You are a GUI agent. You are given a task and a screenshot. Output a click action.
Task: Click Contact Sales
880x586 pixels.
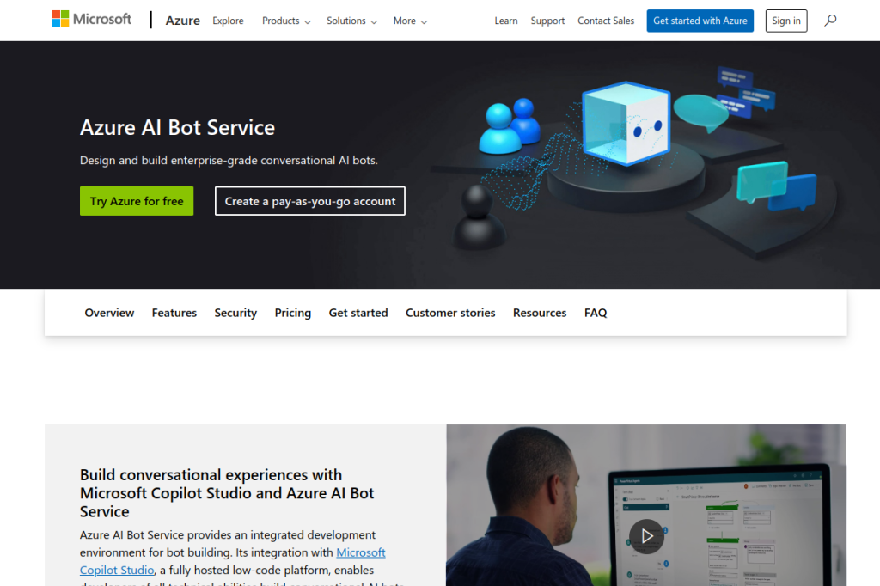tap(606, 21)
